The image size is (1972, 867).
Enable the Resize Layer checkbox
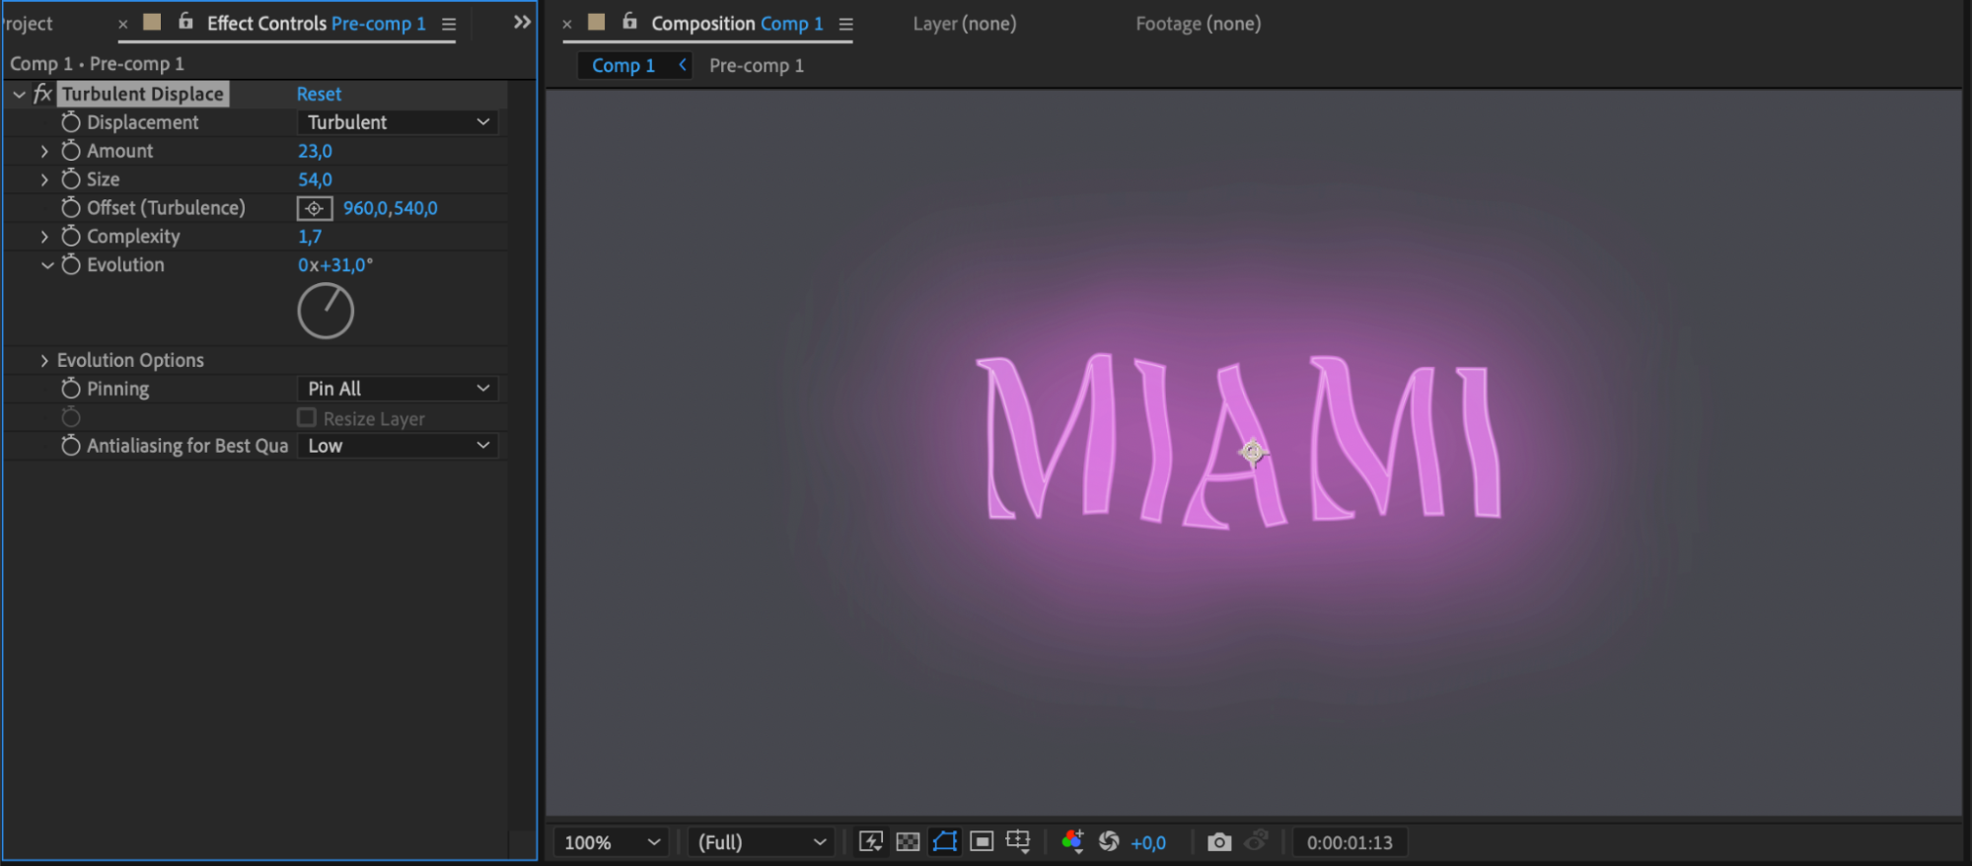tap(307, 418)
